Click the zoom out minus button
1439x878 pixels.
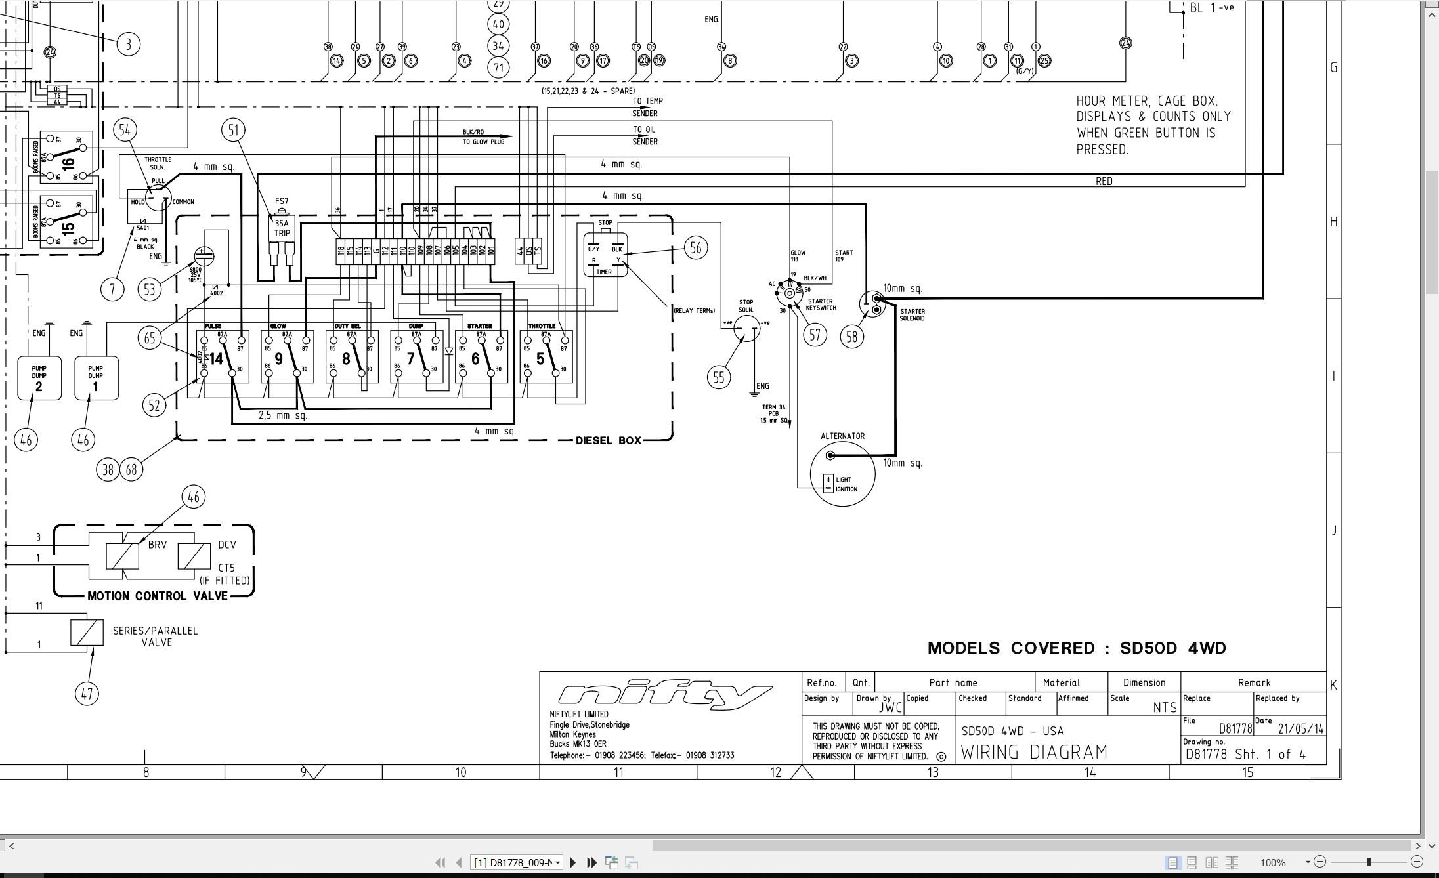(x=1320, y=862)
